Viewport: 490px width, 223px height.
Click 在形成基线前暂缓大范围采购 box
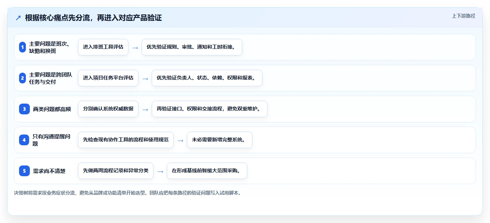[x=207, y=171]
